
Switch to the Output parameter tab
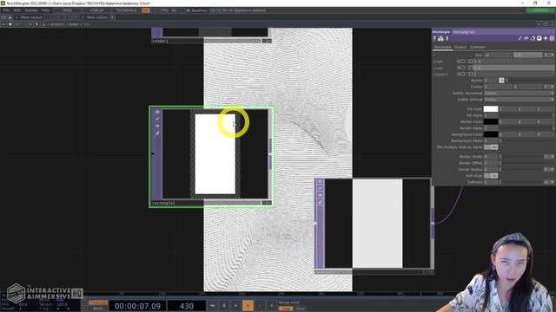click(460, 47)
